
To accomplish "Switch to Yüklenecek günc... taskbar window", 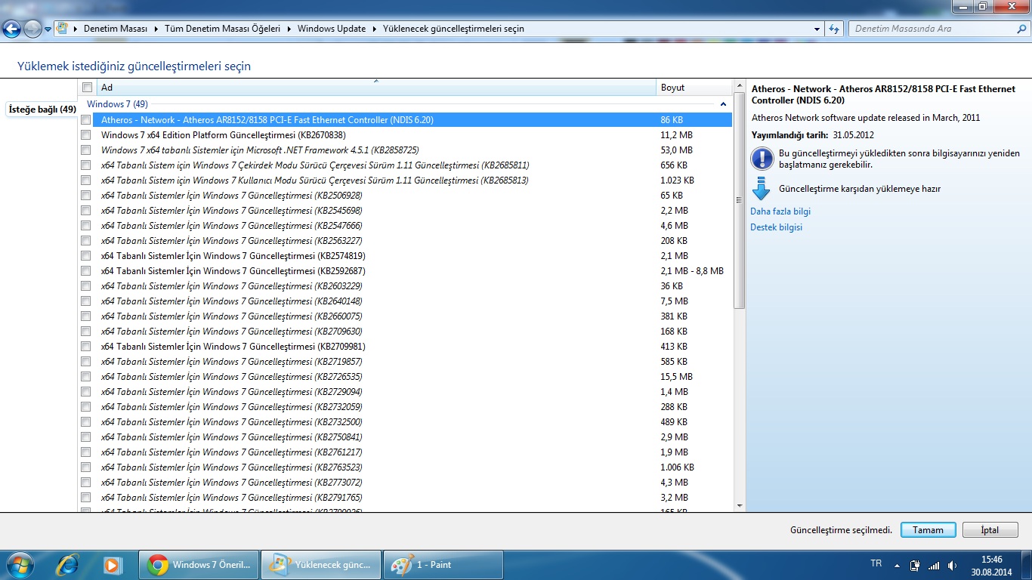I will tap(321, 565).
